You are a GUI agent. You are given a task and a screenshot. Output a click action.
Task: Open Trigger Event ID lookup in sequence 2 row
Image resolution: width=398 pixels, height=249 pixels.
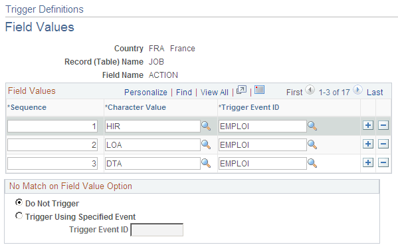[x=312, y=144]
